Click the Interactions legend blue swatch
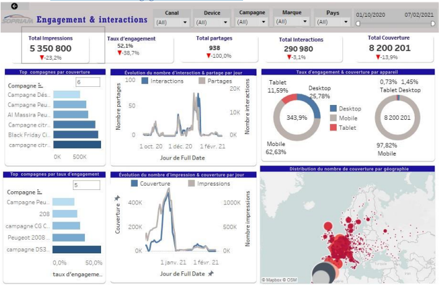The height and width of the screenshot is (285, 439). pyautogui.click(x=144, y=81)
